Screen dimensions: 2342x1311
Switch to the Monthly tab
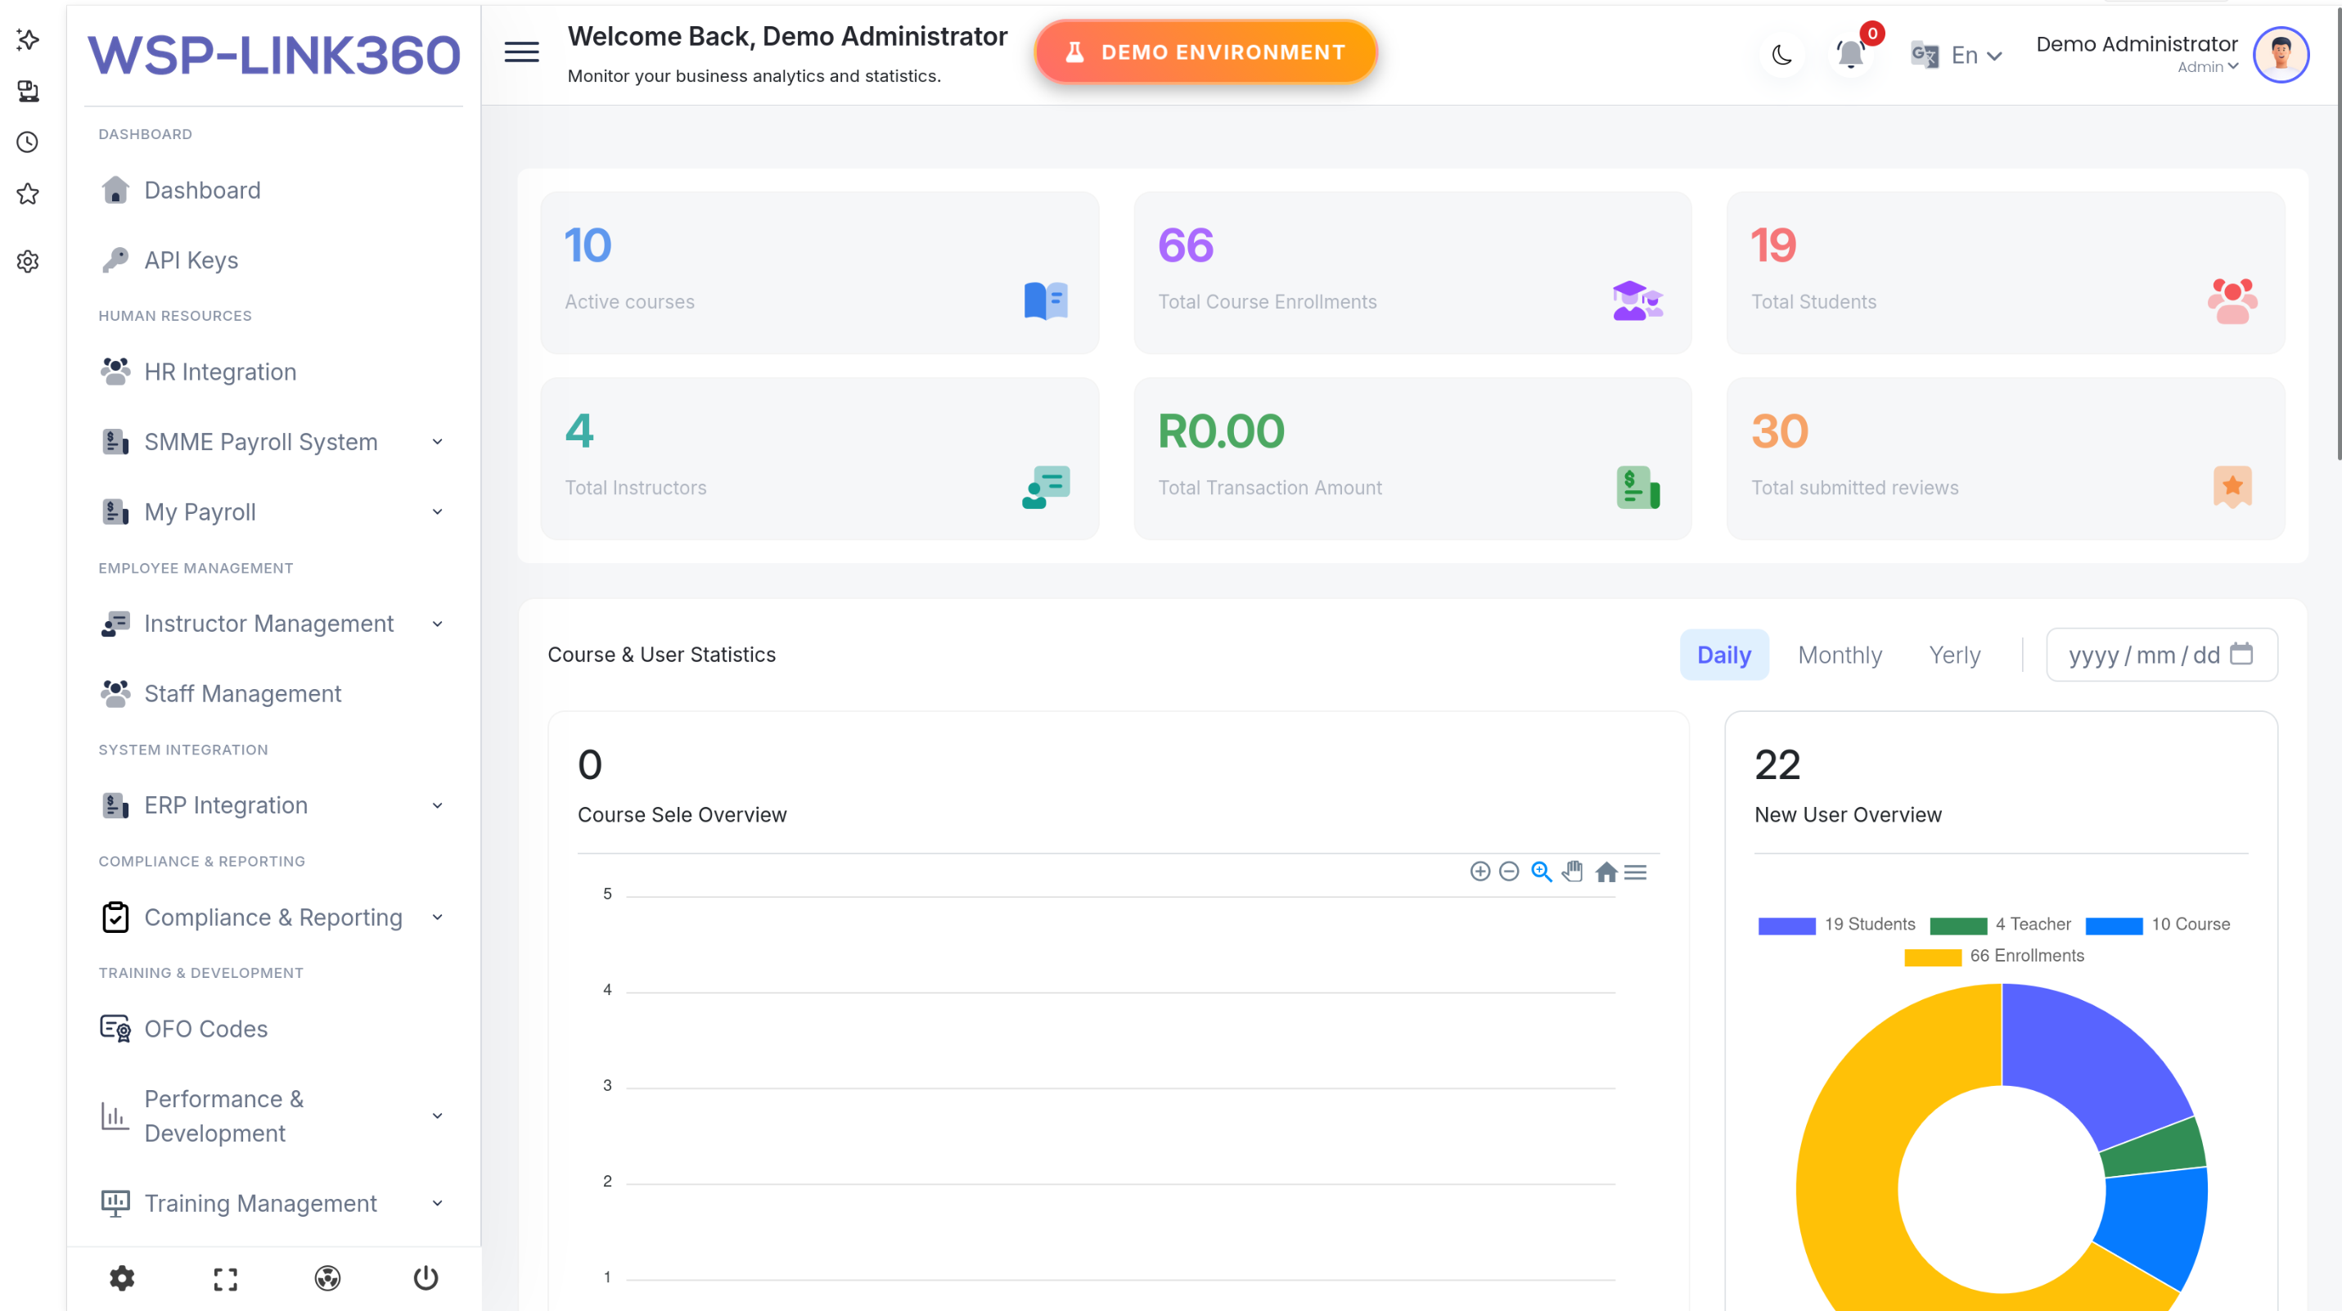coord(1840,655)
